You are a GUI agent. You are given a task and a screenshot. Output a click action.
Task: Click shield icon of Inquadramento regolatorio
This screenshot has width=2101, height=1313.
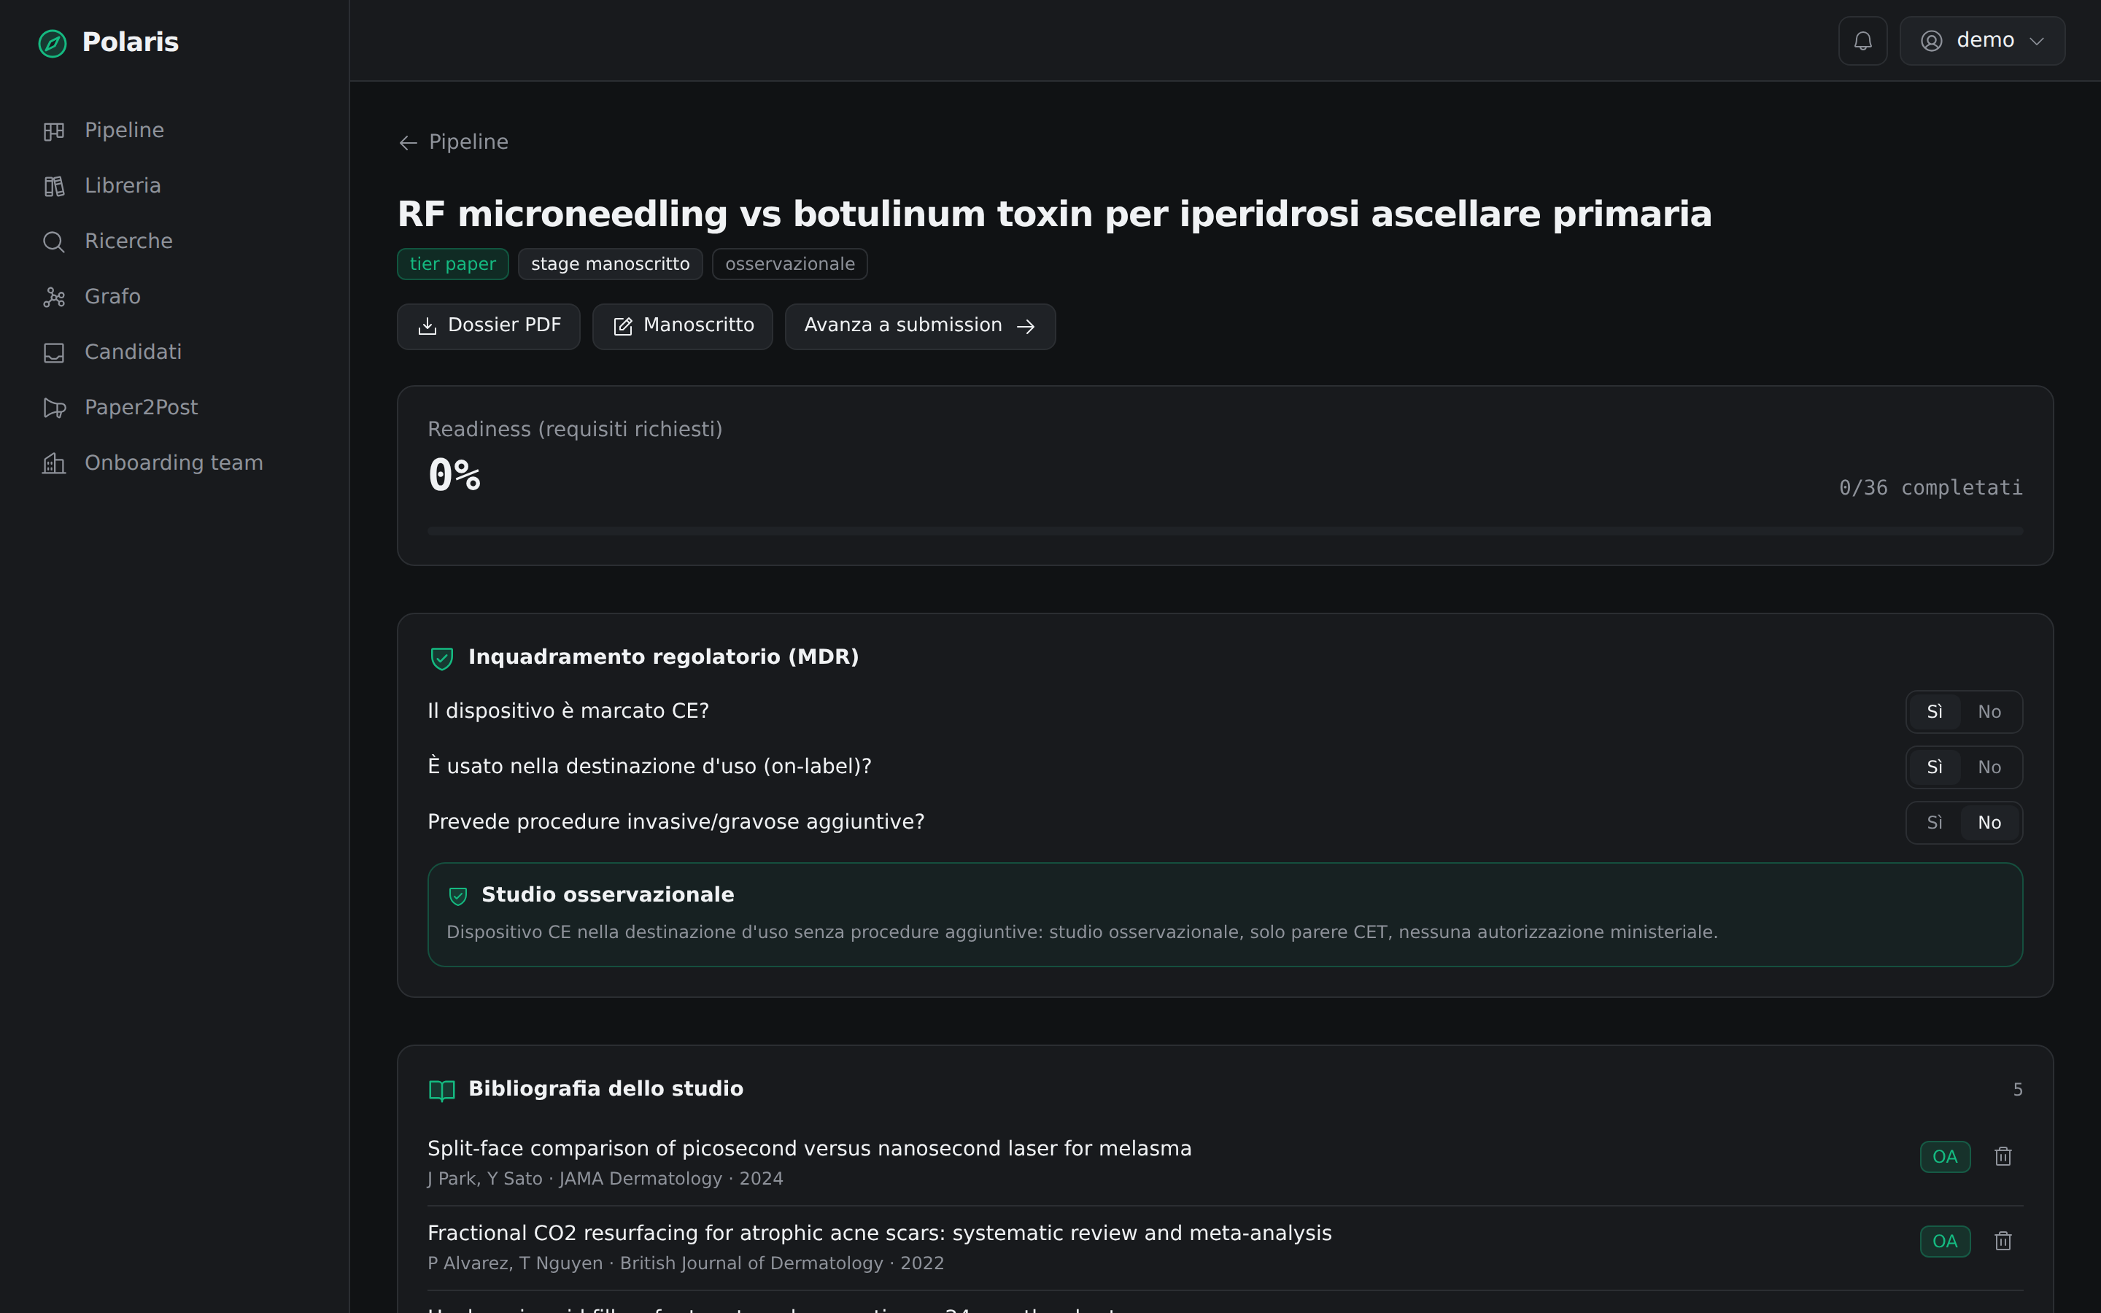442,659
